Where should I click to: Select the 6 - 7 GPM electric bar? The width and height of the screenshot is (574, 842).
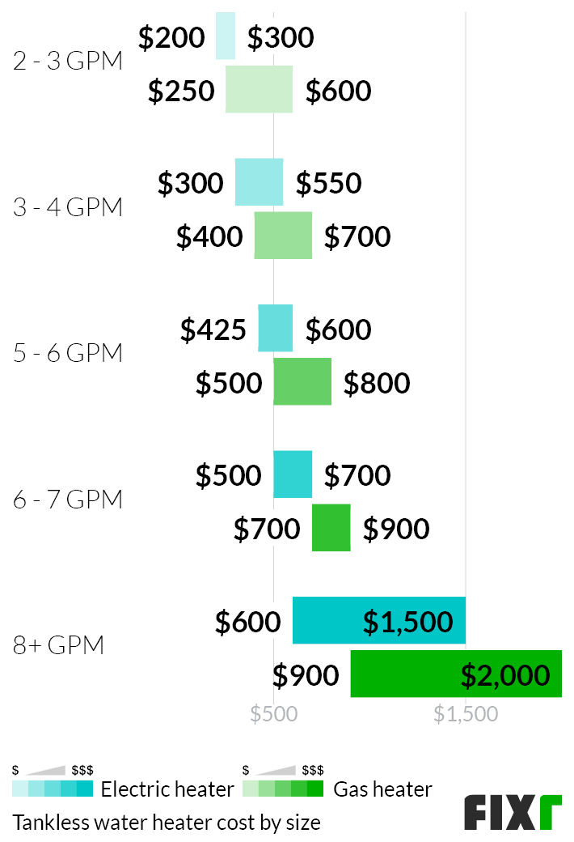tap(293, 474)
